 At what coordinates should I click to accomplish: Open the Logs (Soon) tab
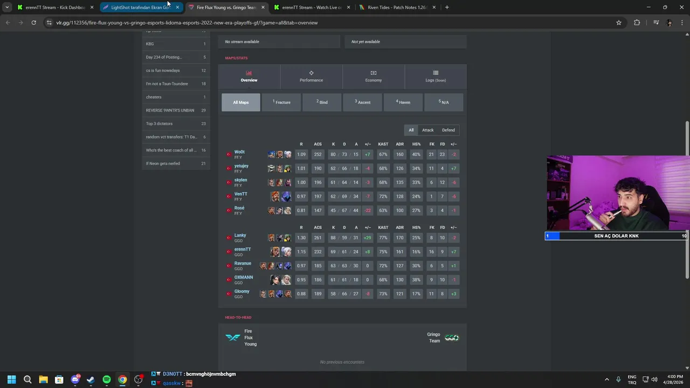point(436,76)
